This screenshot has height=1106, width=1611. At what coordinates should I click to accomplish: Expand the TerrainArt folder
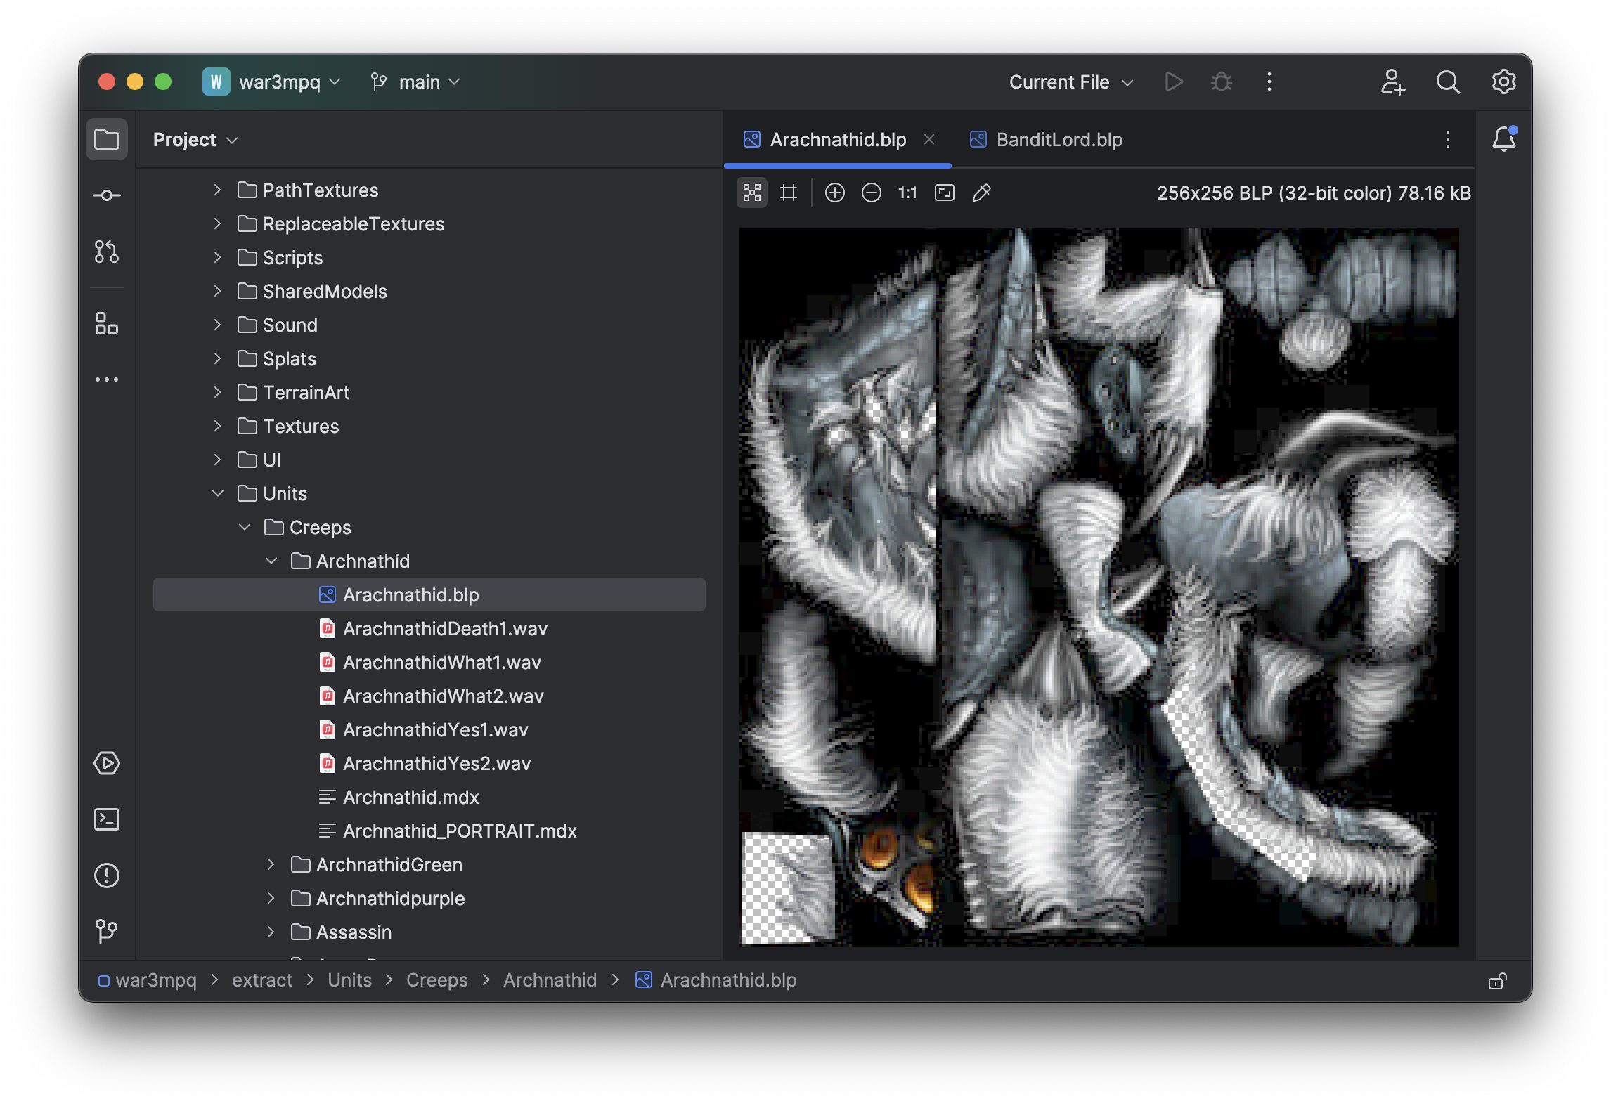[217, 392]
